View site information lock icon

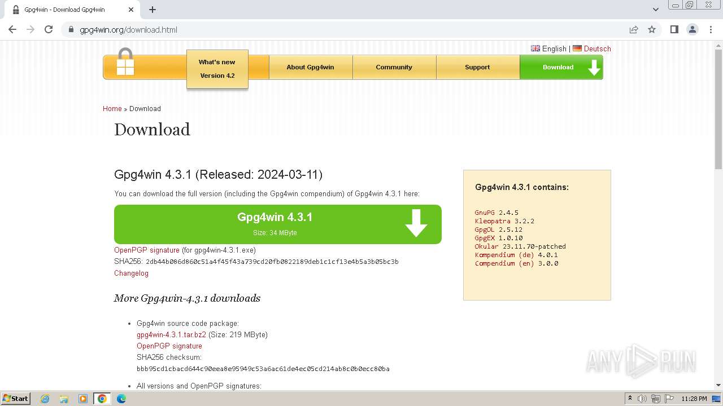click(x=71, y=29)
